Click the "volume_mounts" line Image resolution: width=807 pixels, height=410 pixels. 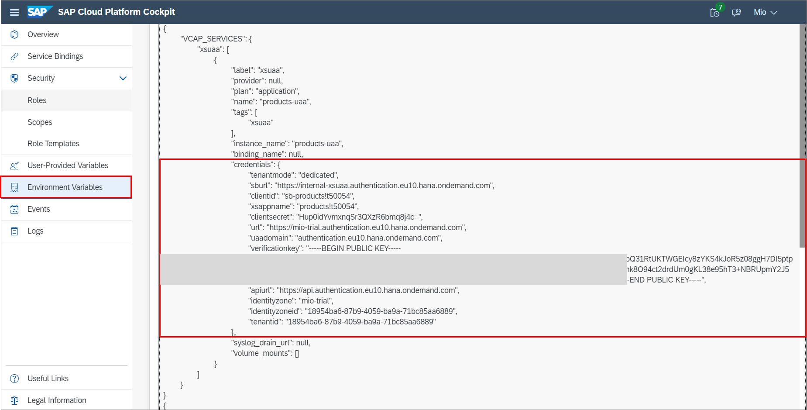pyautogui.click(x=265, y=353)
